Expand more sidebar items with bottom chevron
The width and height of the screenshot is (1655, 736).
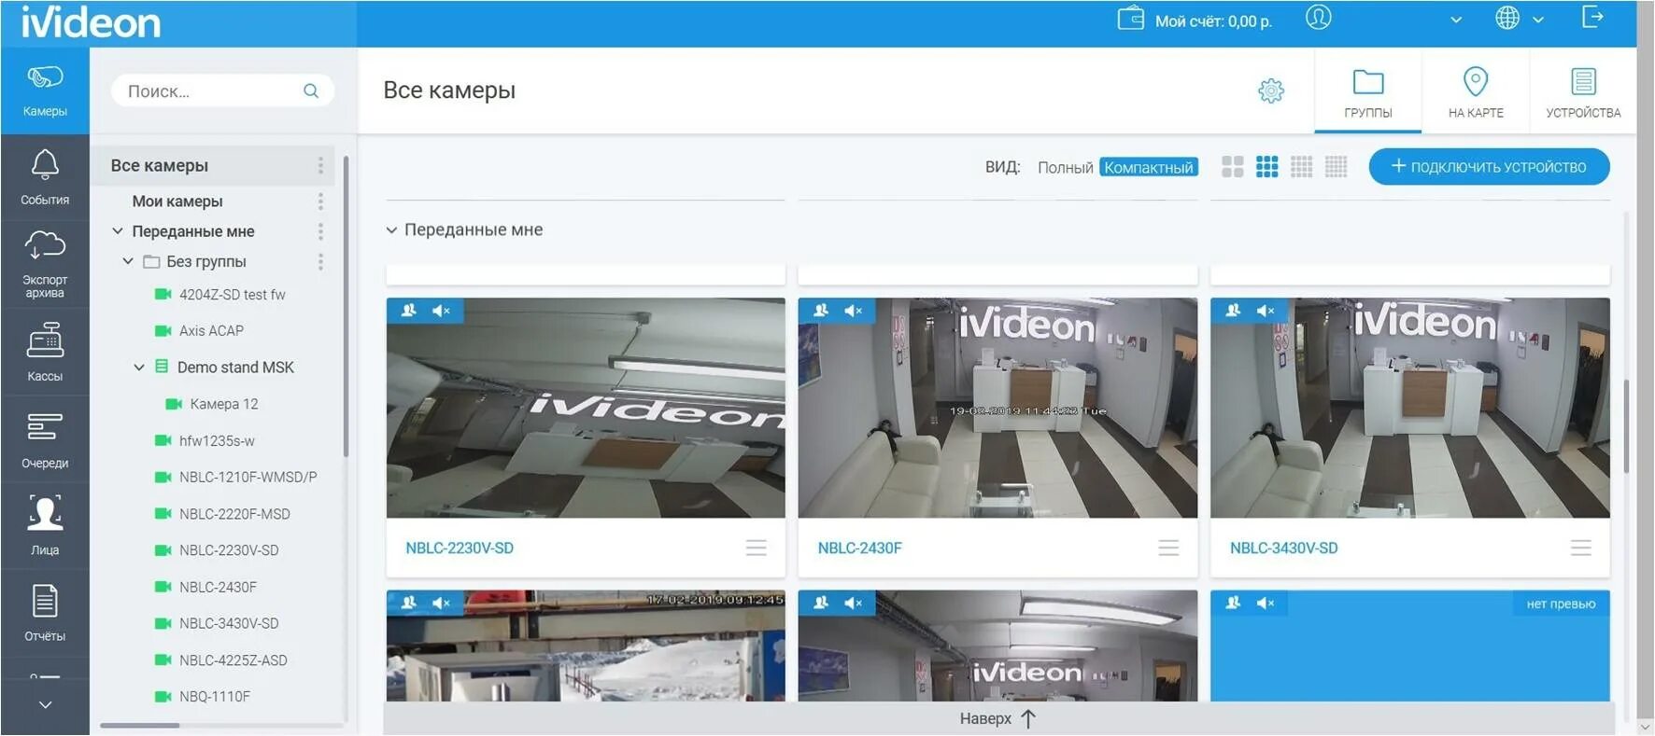click(45, 705)
